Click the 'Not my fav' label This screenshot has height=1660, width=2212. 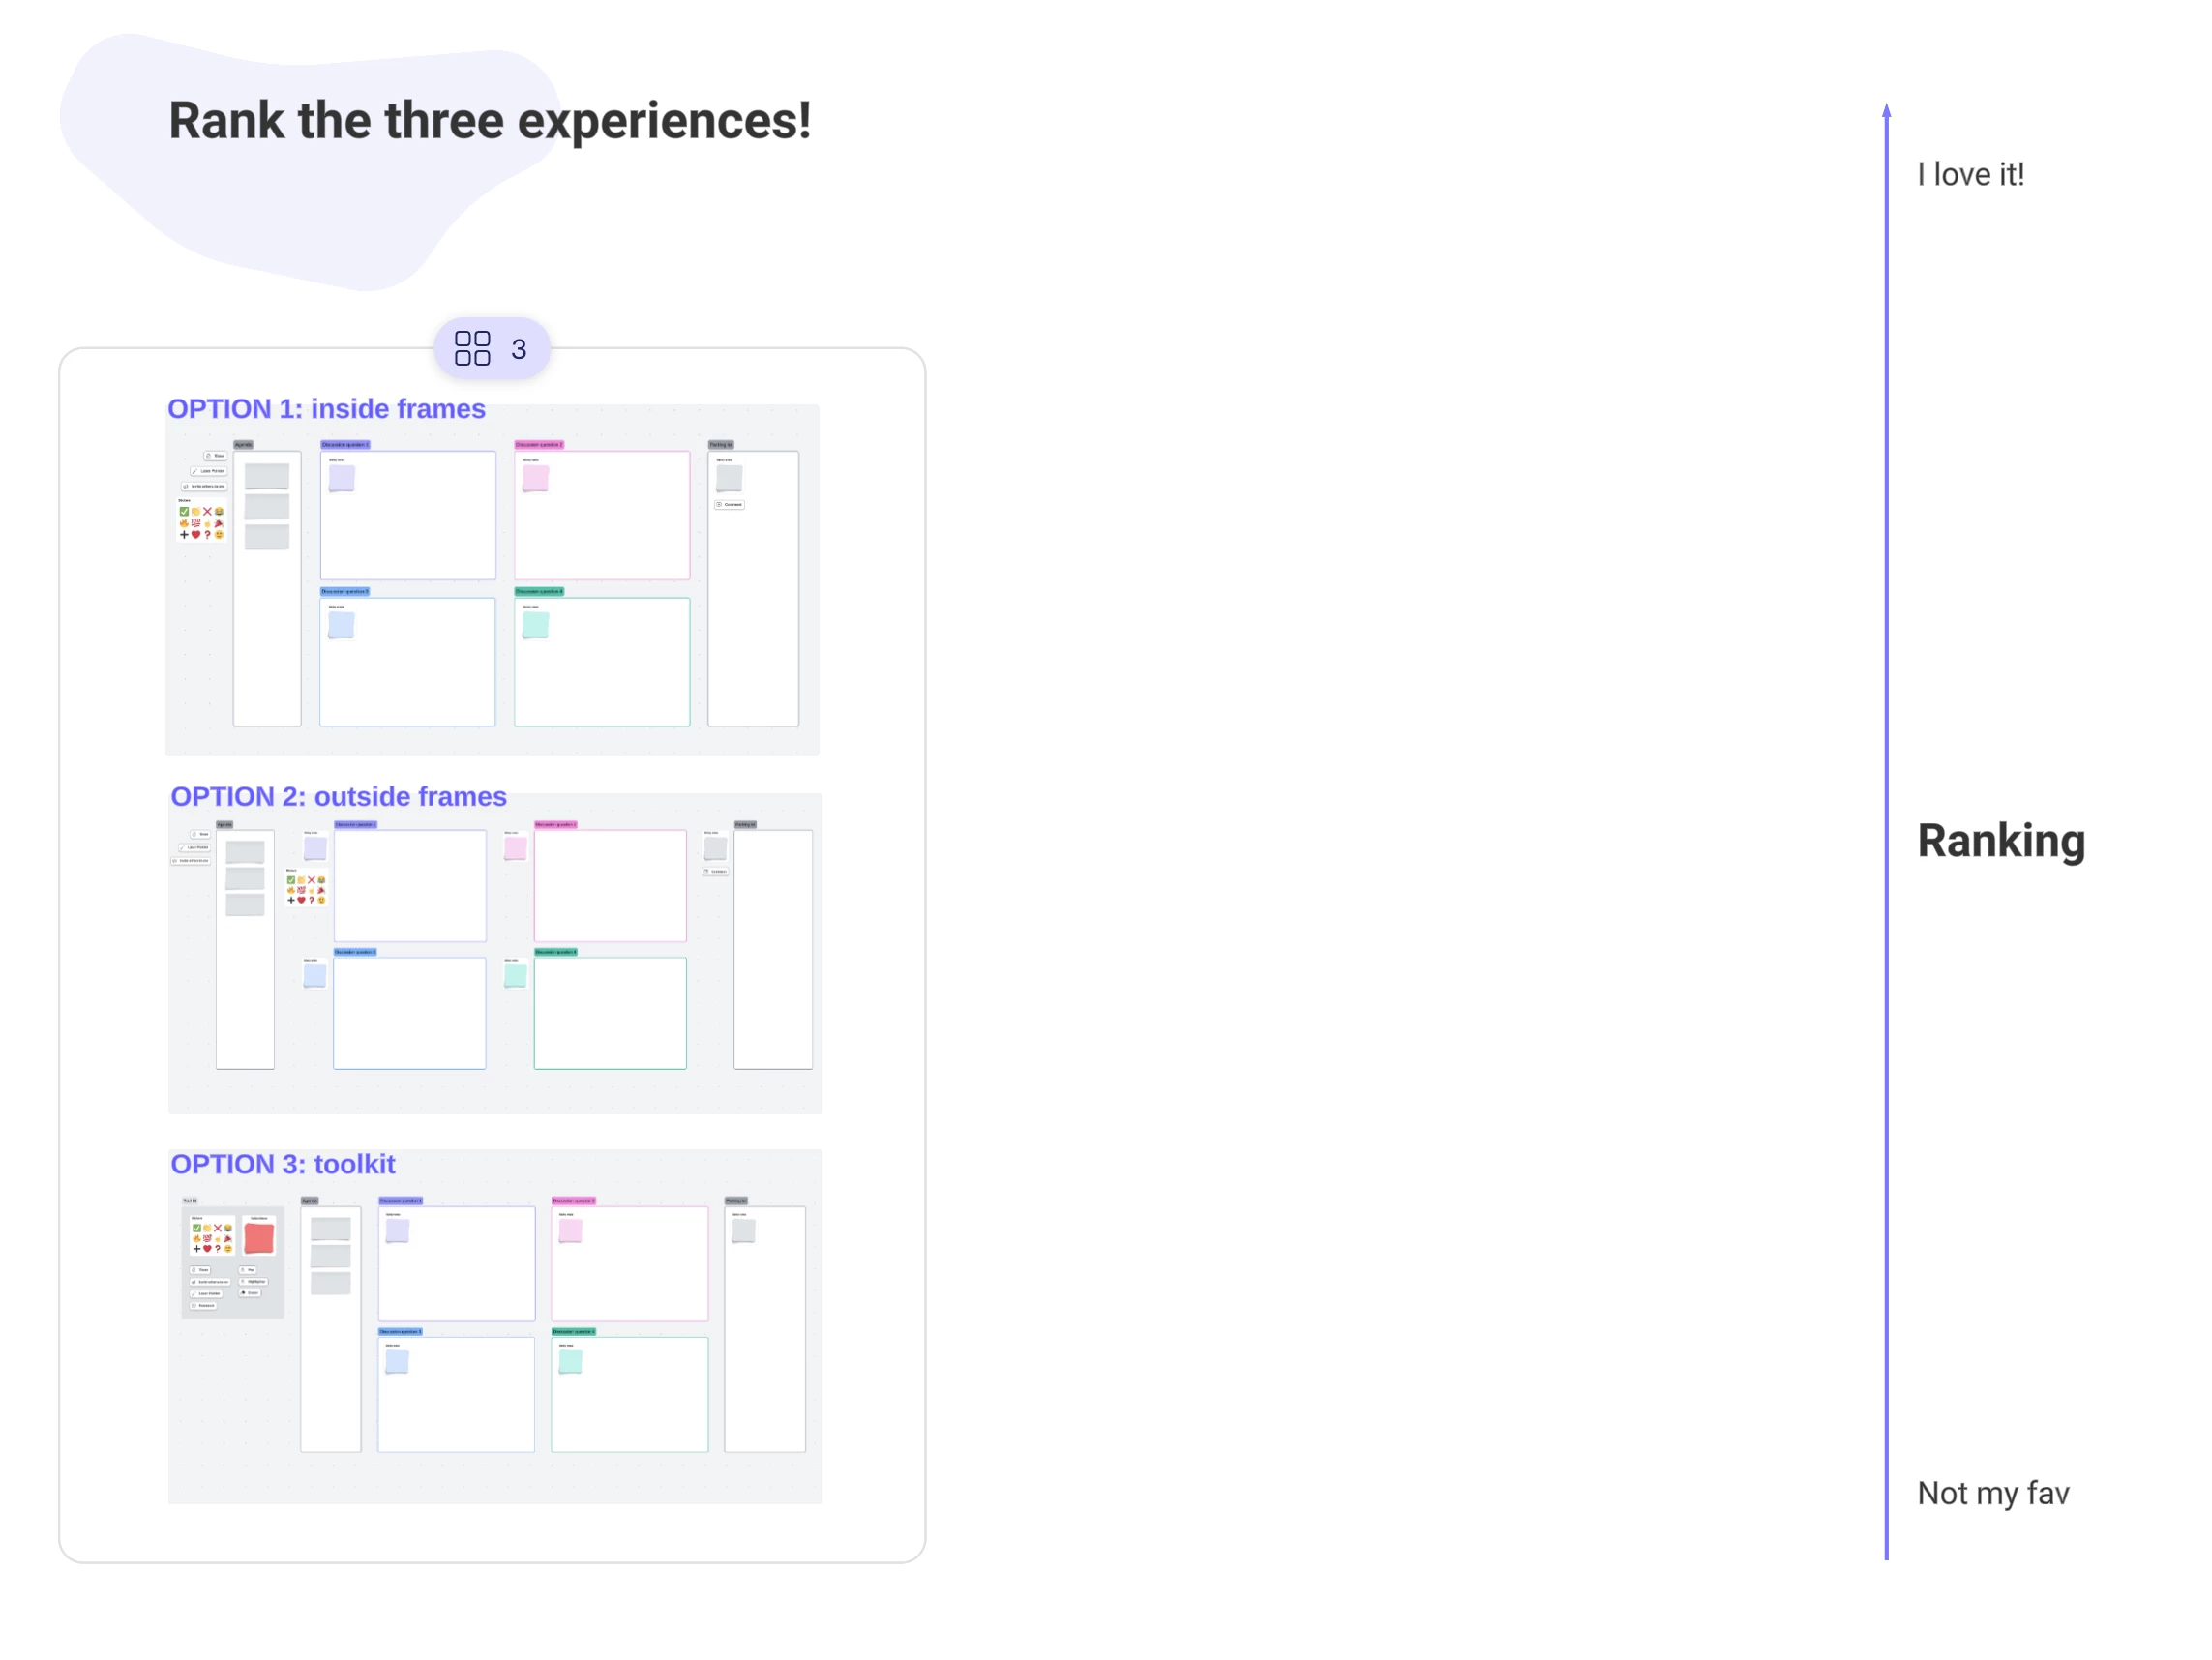click(1992, 1493)
